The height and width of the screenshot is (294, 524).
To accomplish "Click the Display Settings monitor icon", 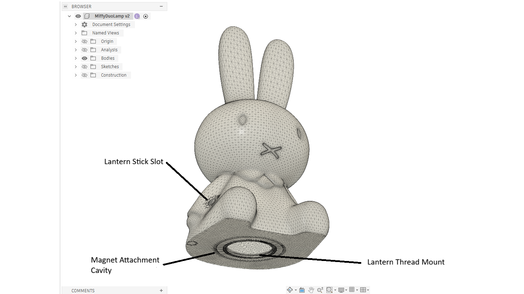I will pos(341,290).
